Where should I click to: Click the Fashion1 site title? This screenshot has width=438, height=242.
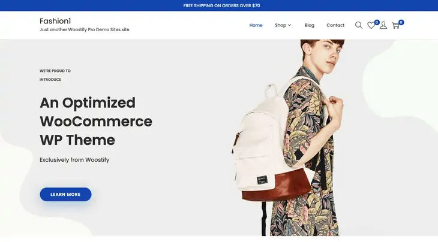55,21
